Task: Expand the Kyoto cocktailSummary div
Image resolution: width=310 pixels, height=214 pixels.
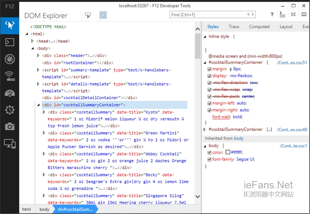Action: pyautogui.click(x=44, y=112)
